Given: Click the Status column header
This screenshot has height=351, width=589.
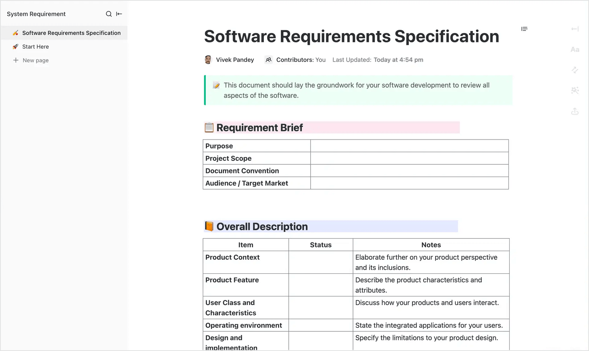Looking at the screenshot, I should 321,245.
